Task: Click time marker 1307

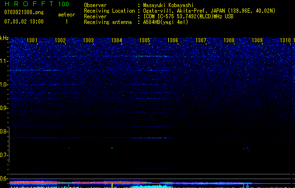Action: click(x=201, y=40)
